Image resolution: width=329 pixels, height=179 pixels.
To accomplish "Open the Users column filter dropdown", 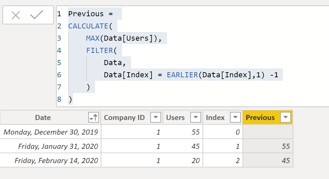I will pos(196,118).
